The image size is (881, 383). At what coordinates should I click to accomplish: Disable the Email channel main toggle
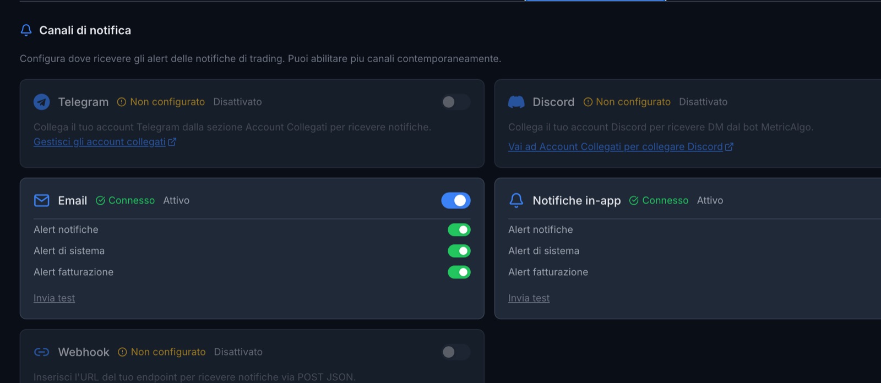click(456, 200)
